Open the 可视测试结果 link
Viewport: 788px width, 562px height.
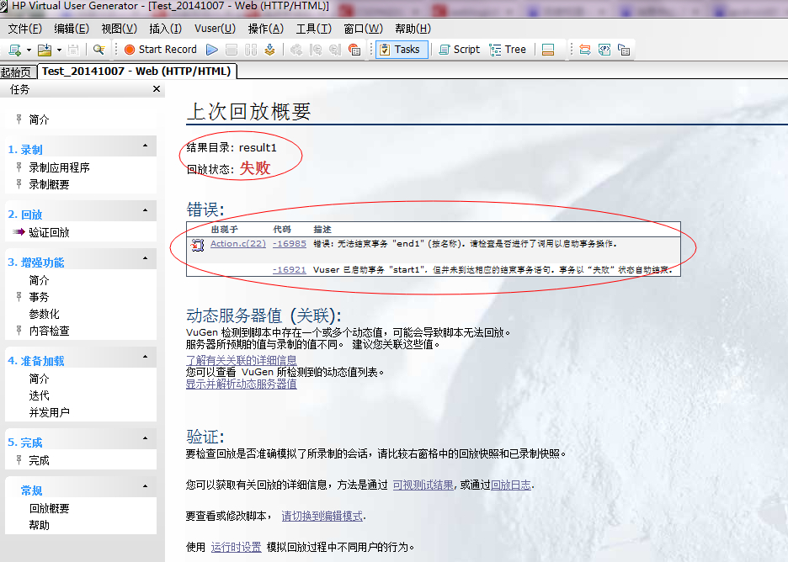pos(423,485)
